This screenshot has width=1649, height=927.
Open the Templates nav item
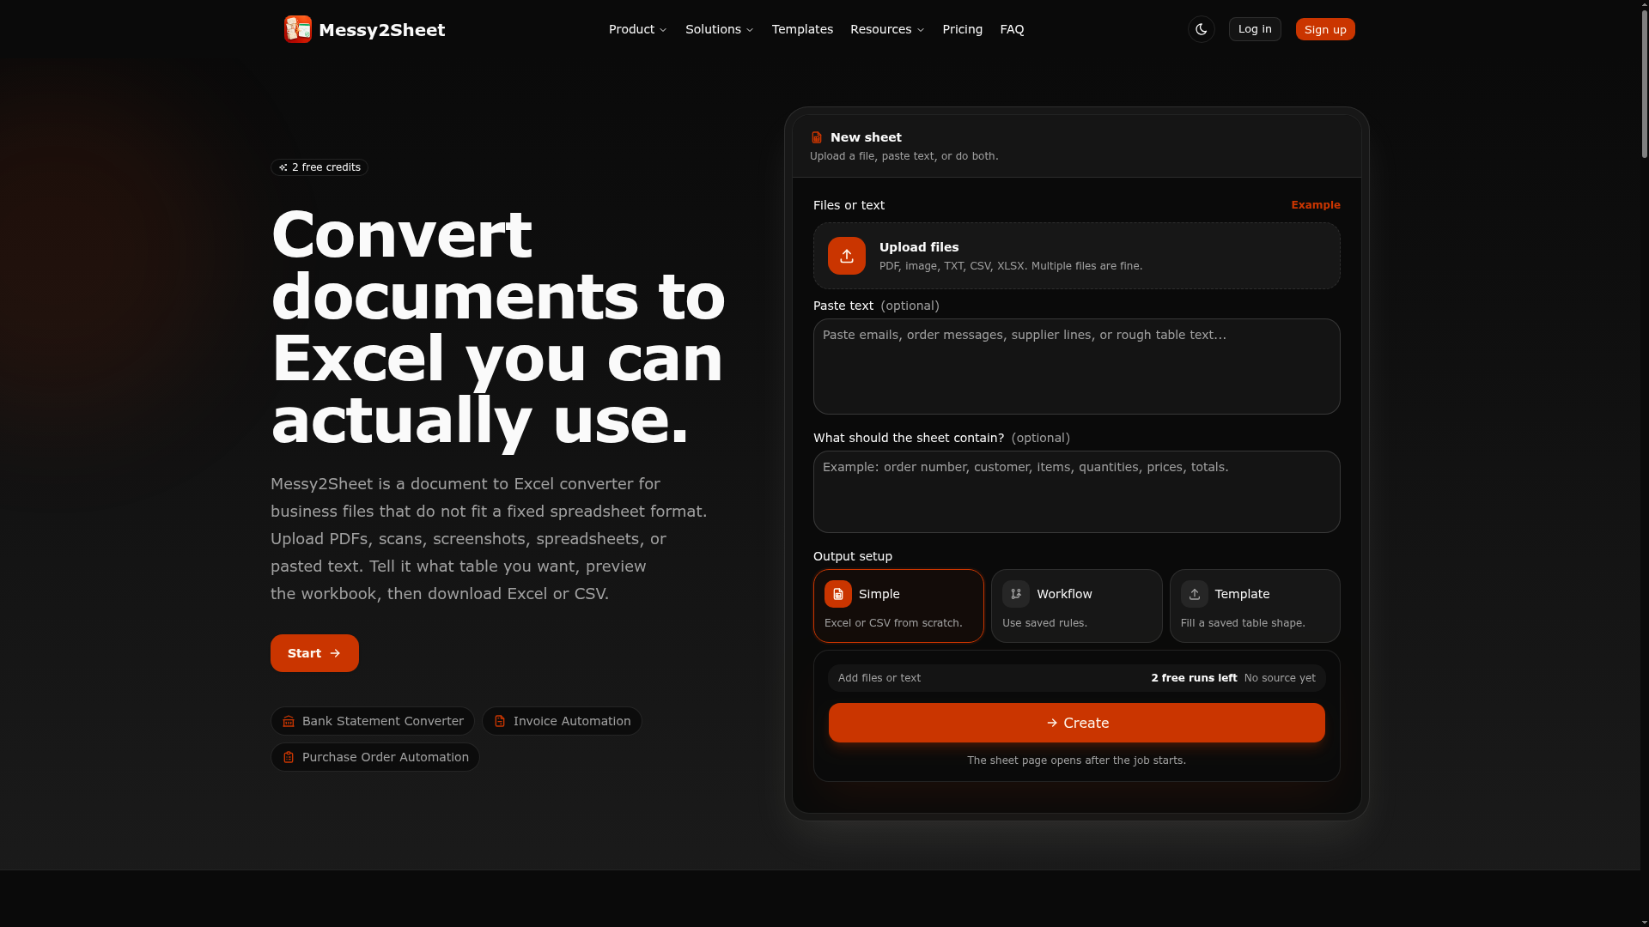[x=802, y=29]
